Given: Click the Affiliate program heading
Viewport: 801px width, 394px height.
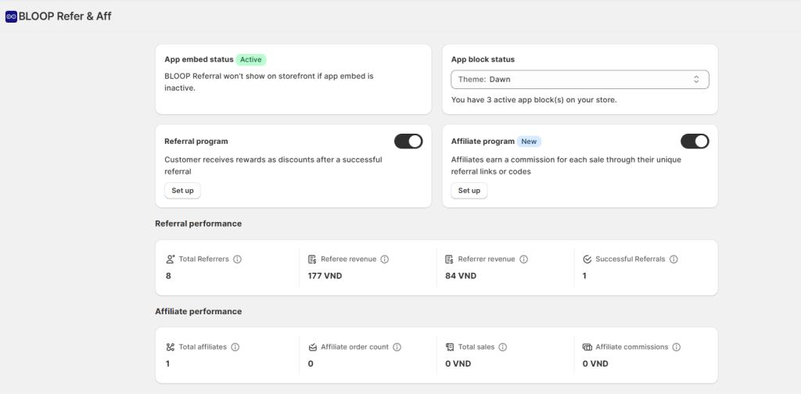Looking at the screenshot, I should click(x=483, y=141).
